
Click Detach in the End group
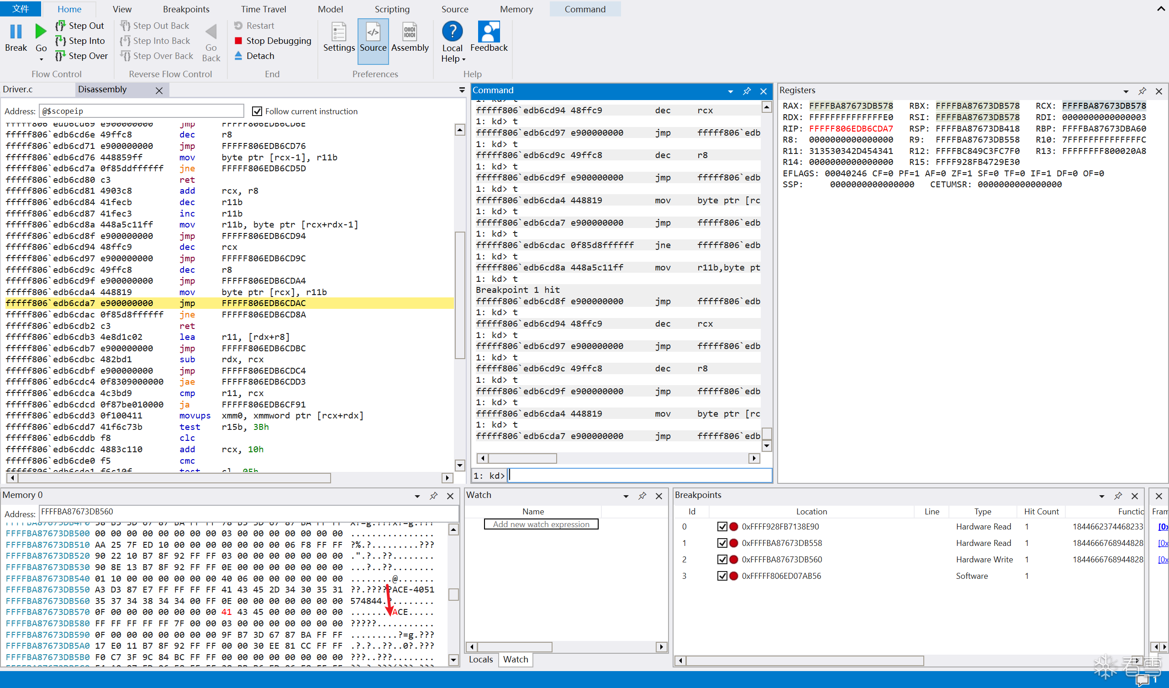[254, 56]
